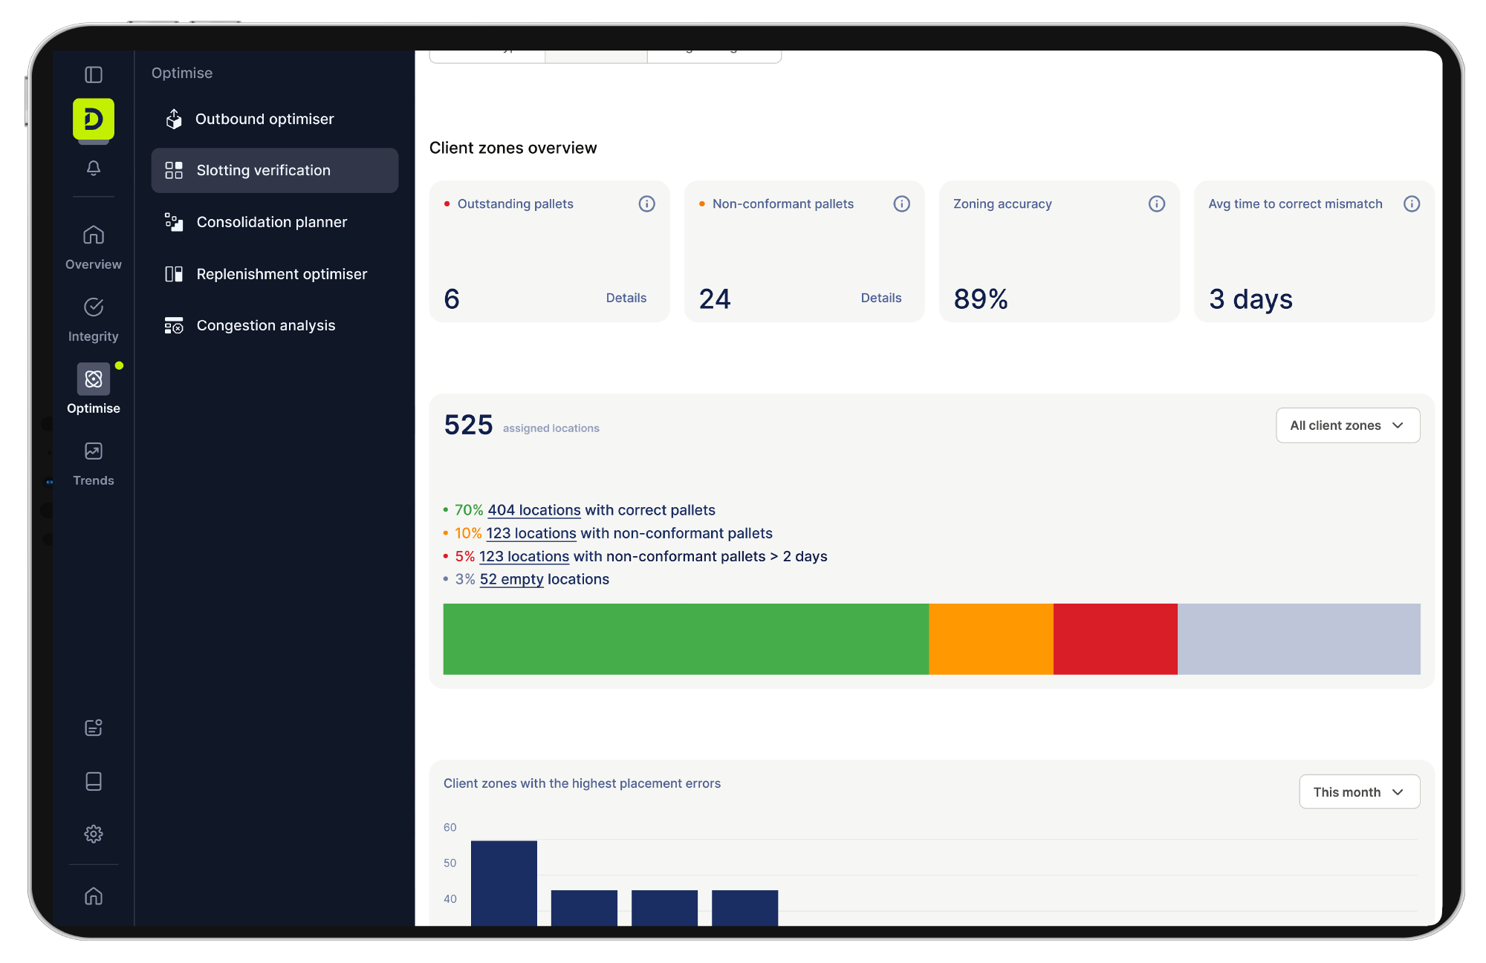The width and height of the screenshot is (1486, 963).
Task: Toggle the sidebar collapse icon
Action: point(94,74)
